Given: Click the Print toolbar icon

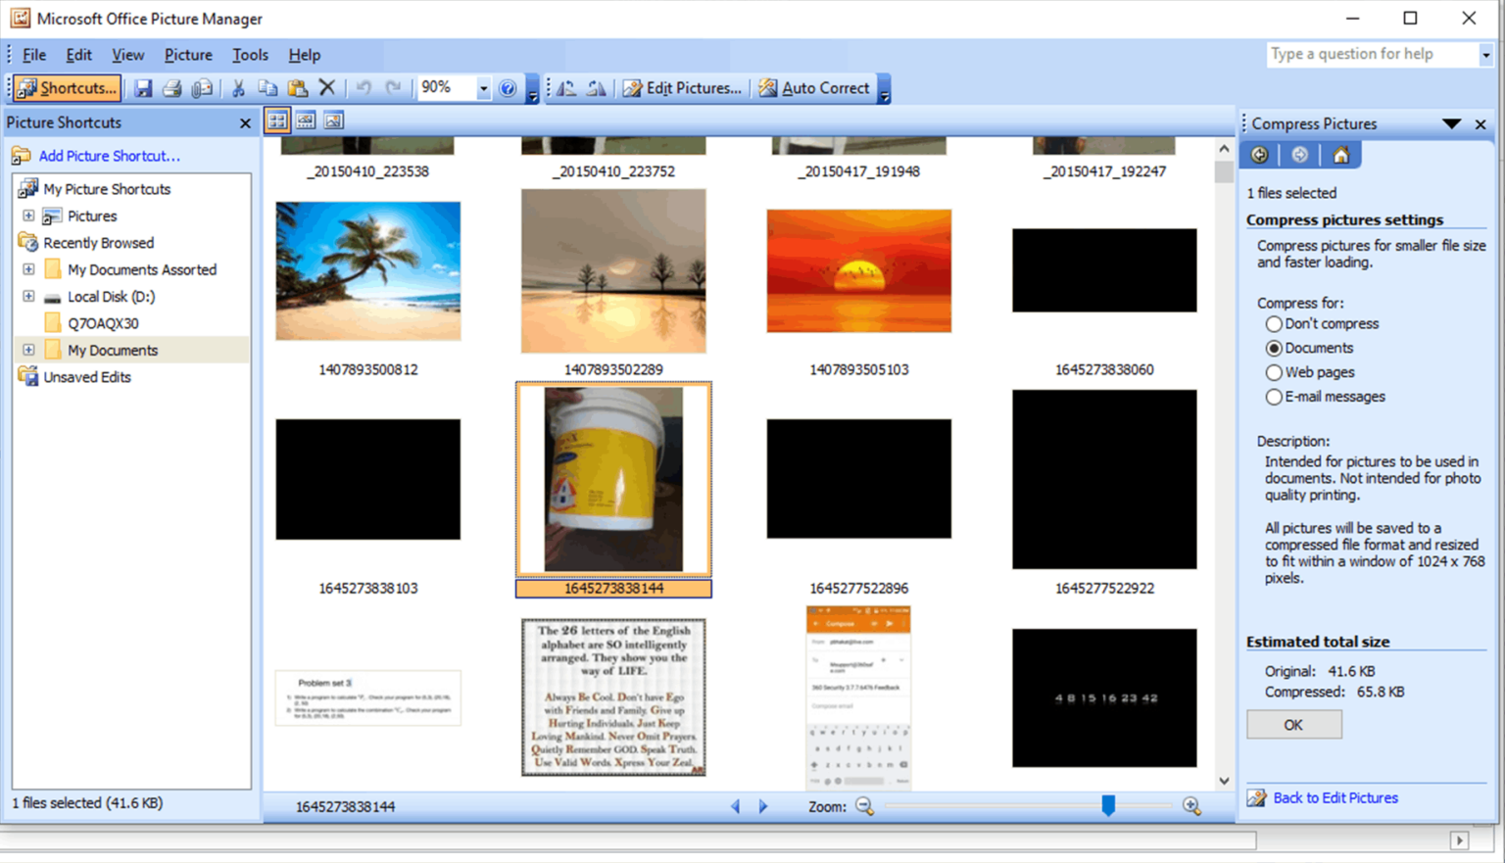Looking at the screenshot, I should coord(172,88).
